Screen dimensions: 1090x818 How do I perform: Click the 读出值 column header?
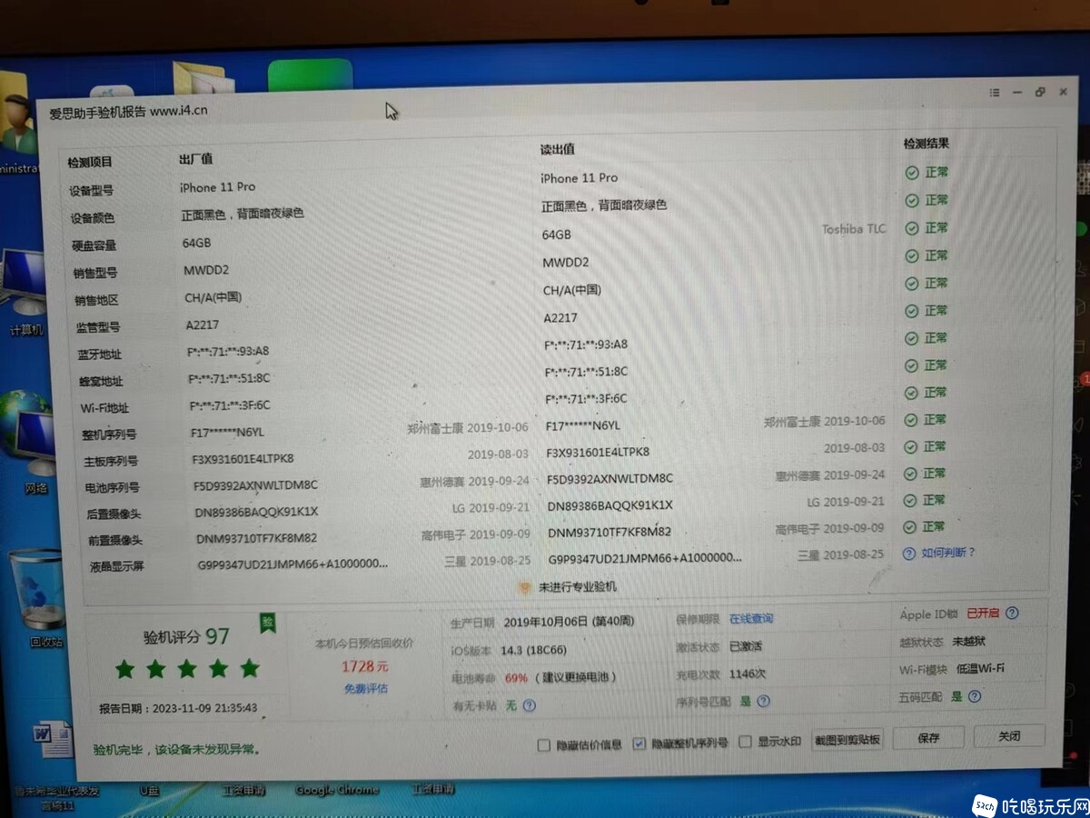coord(557,149)
